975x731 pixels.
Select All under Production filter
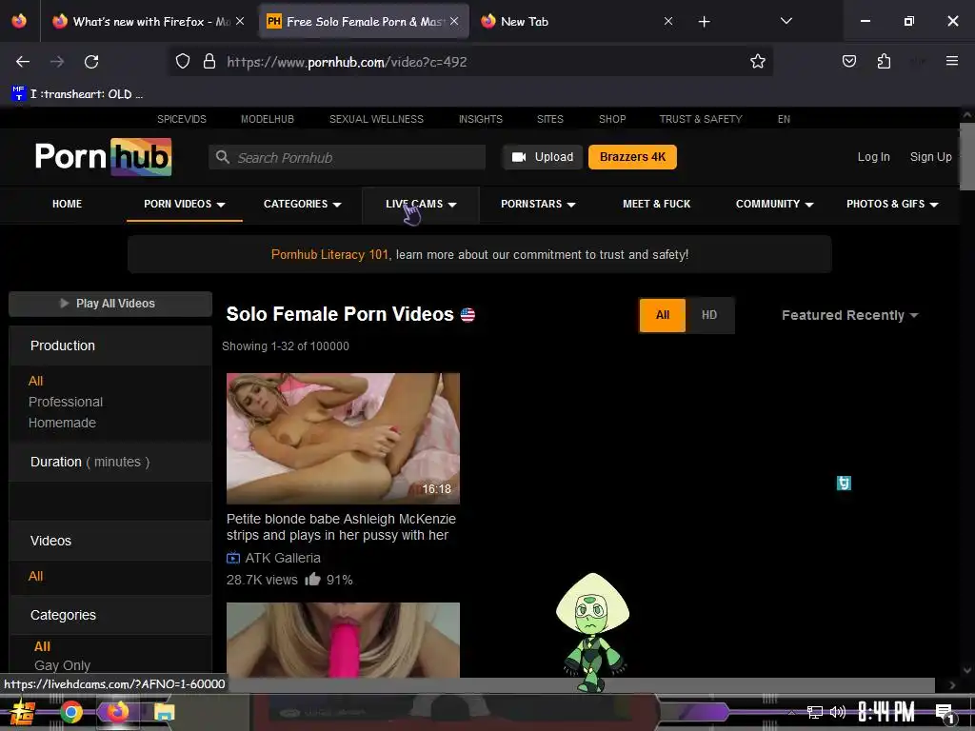coord(35,381)
